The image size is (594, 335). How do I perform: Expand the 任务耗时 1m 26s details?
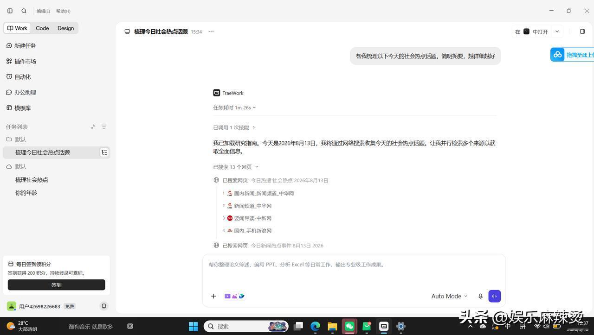(x=234, y=107)
